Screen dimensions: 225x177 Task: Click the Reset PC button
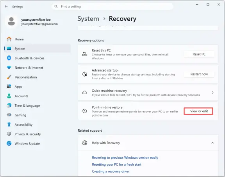(x=199, y=54)
